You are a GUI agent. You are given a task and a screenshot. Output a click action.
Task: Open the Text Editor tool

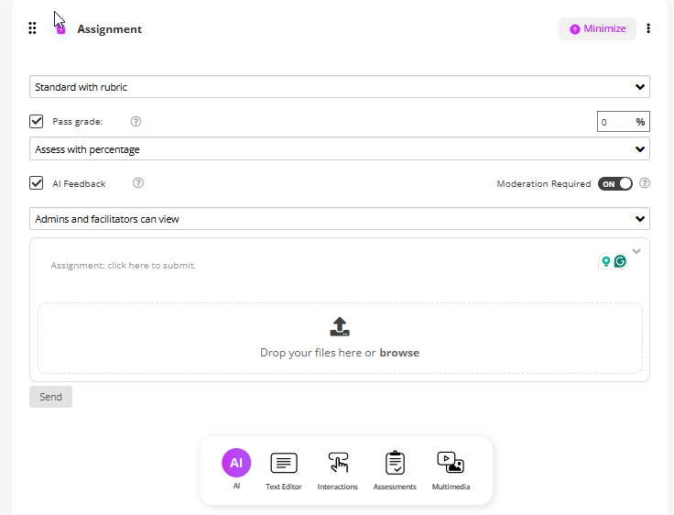click(284, 471)
